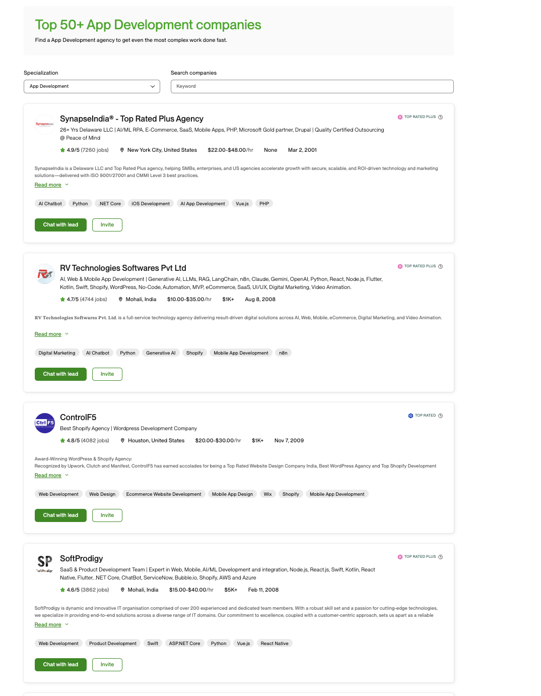Click the help icon beside ControlF5's Top Rated badge
Image resolution: width=541 pixels, height=696 pixels.
440,416
